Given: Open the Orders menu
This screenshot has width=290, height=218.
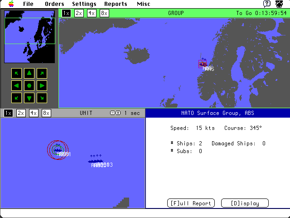Looking at the screenshot, I should (54, 4).
